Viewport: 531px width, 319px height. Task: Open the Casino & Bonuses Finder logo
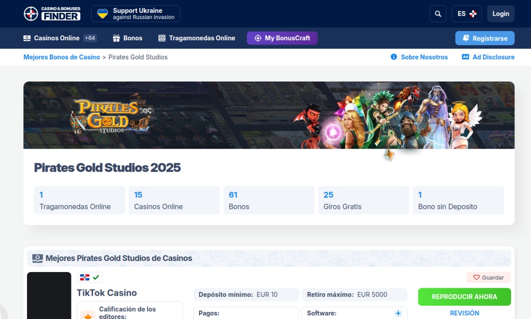(x=52, y=14)
